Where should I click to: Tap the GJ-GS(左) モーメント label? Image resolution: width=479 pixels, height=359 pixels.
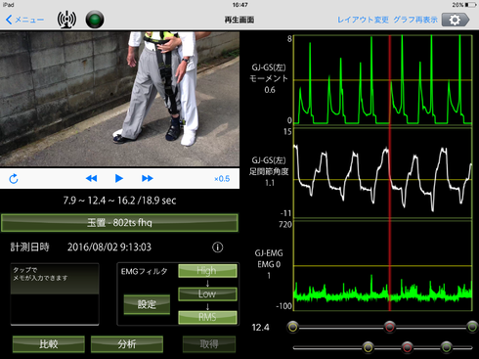(269, 73)
